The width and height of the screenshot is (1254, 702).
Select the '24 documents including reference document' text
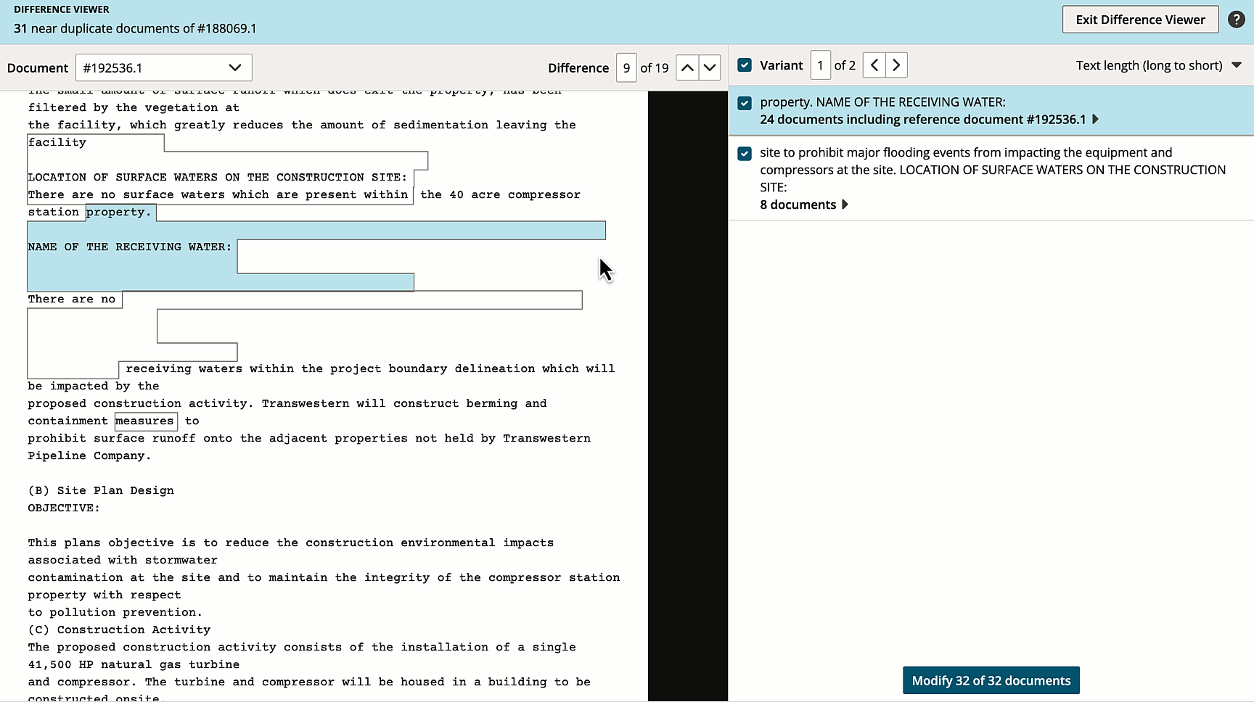923,120
